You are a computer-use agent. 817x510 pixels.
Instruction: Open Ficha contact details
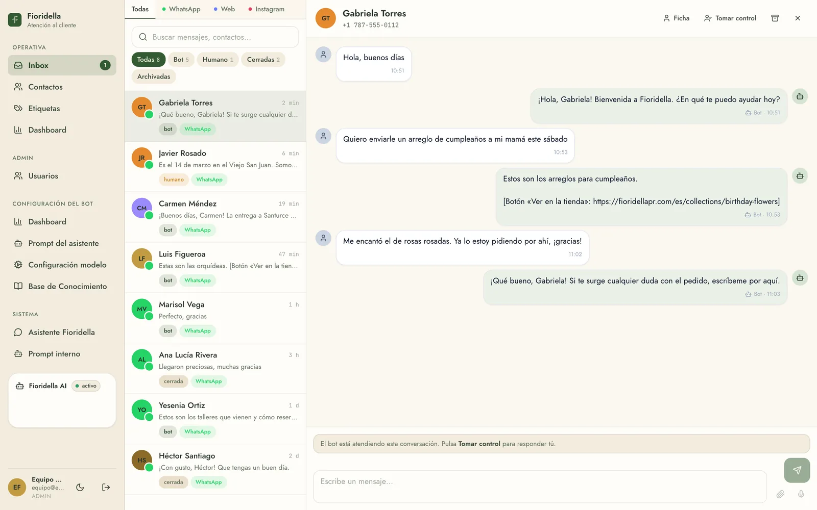pos(676,18)
